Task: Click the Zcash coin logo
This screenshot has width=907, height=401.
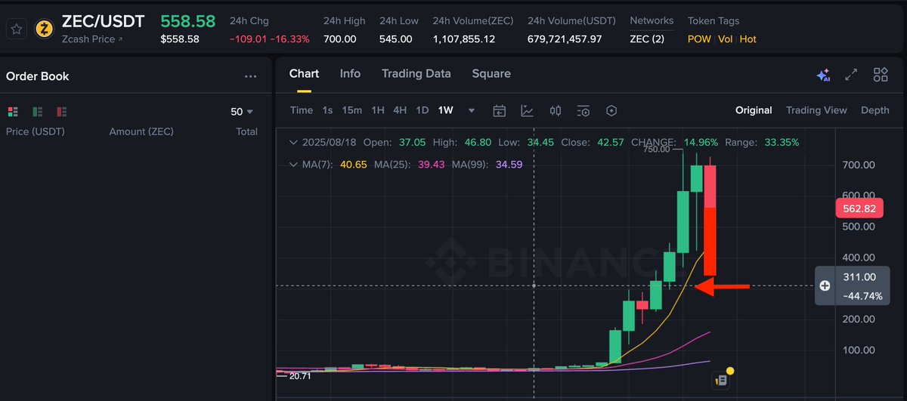Action: [45, 29]
